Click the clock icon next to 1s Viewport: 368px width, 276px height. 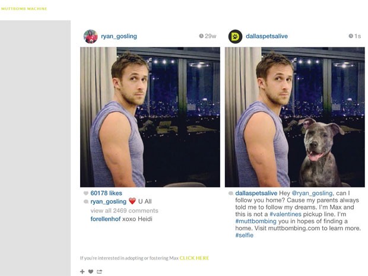pos(351,36)
